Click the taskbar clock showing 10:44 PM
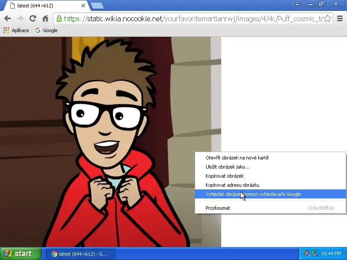Viewport: 347px width, 260px height. 331,253
